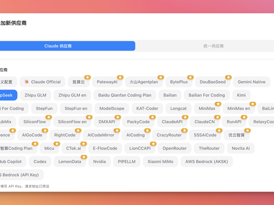Choose the Zhipu GLM en provider
The image size is (274, 205).
pyautogui.click(x=72, y=95)
